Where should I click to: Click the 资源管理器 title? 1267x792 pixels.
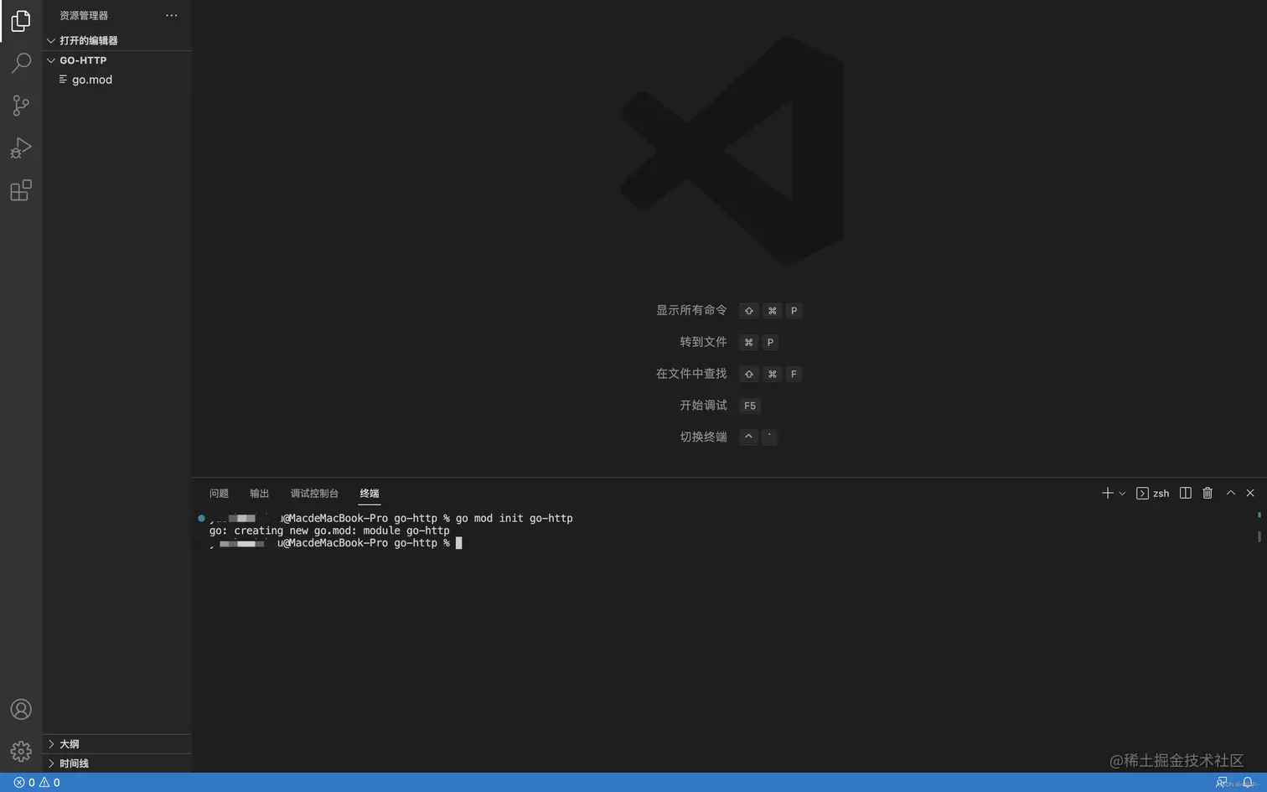(x=84, y=15)
